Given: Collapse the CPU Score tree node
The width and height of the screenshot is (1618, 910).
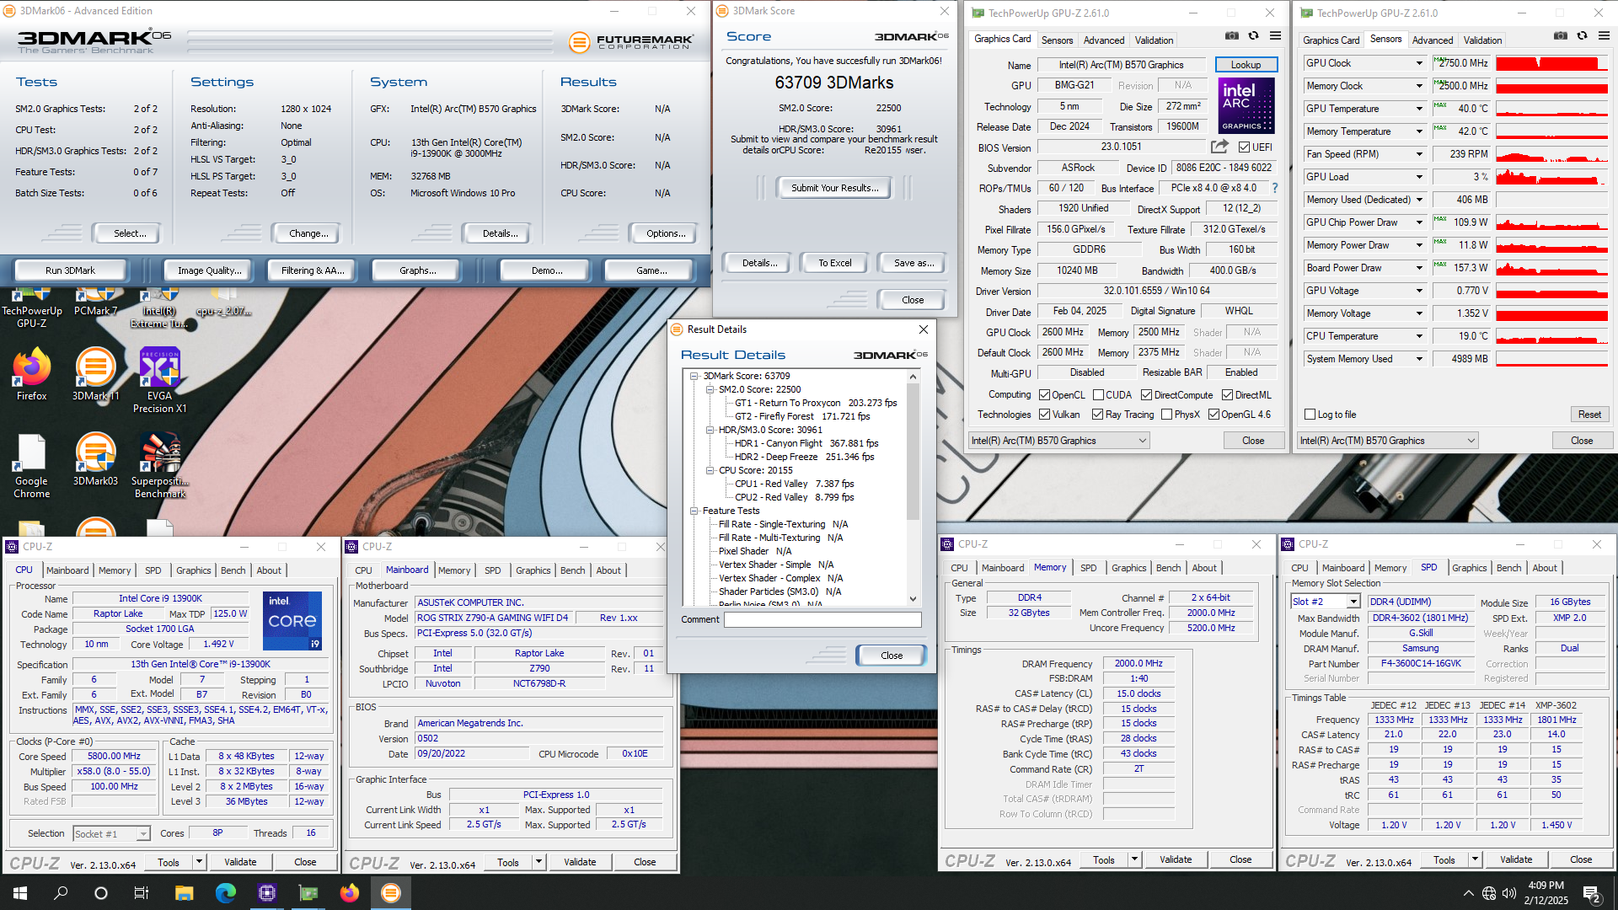Looking at the screenshot, I should [x=710, y=470].
